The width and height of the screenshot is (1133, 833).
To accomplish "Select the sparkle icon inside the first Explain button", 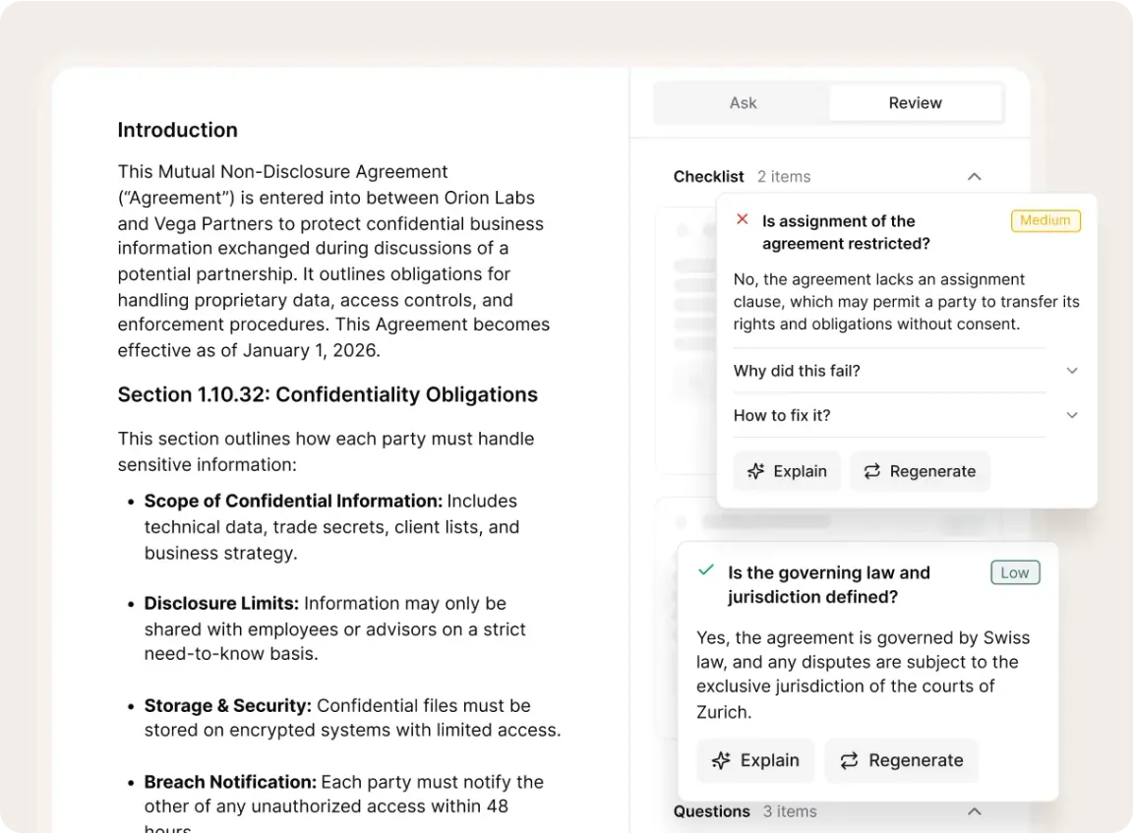I will click(756, 471).
